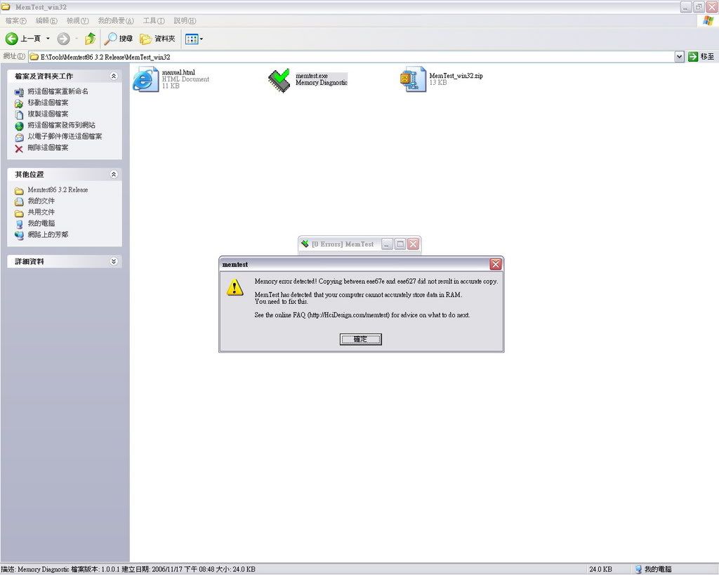Click Rename this file (重新命名) link
The height and width of the screenshot is (575, 719).
tap(58, 91)
